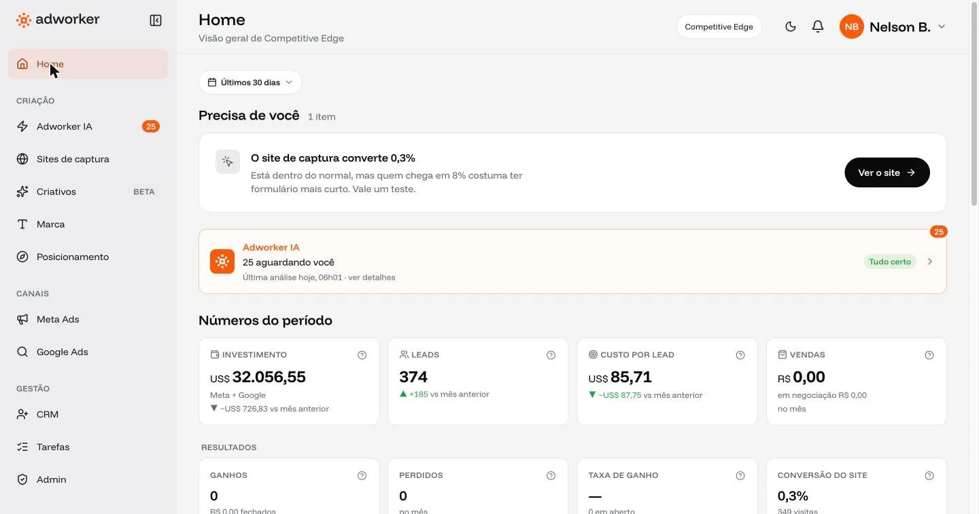The width and height of the screenshot is (979, 514).
Task: Show help for the CONVERSÃO DO SITE card
Action: click(929, 476)
